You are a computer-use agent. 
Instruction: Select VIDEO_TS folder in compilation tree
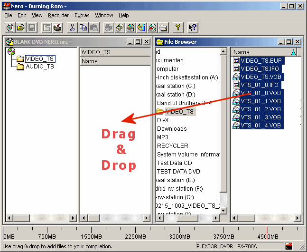click(40, 58)
